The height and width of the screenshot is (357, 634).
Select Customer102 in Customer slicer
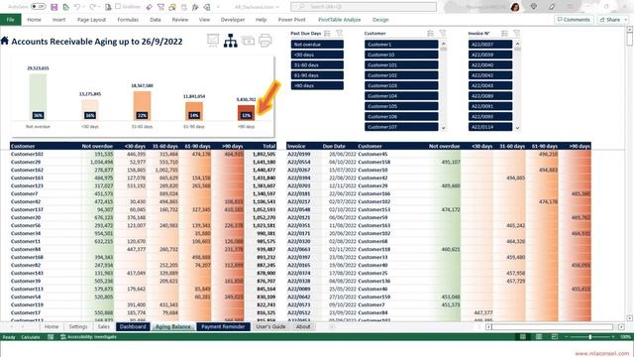[x=401, y=75]
